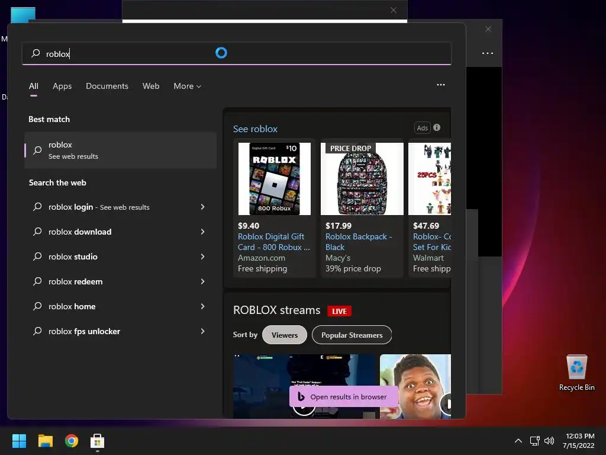This screenshot has width=606, height=455.
Task: Launch Google Chrome from taskbar
Action: [72, 441]
